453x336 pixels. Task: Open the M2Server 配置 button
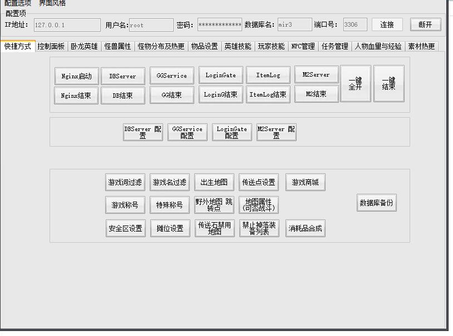[277, 132]
